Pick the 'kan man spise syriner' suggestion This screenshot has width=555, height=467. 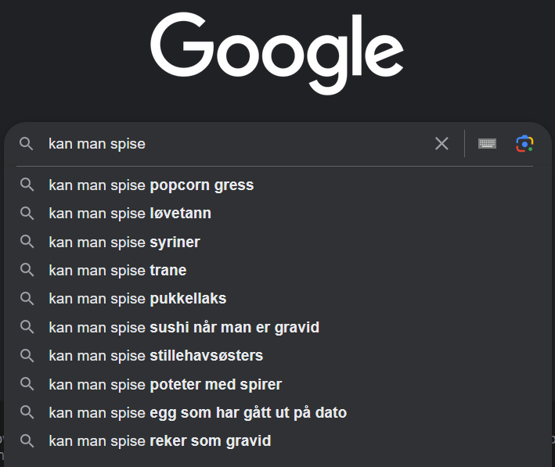point(124,242)
